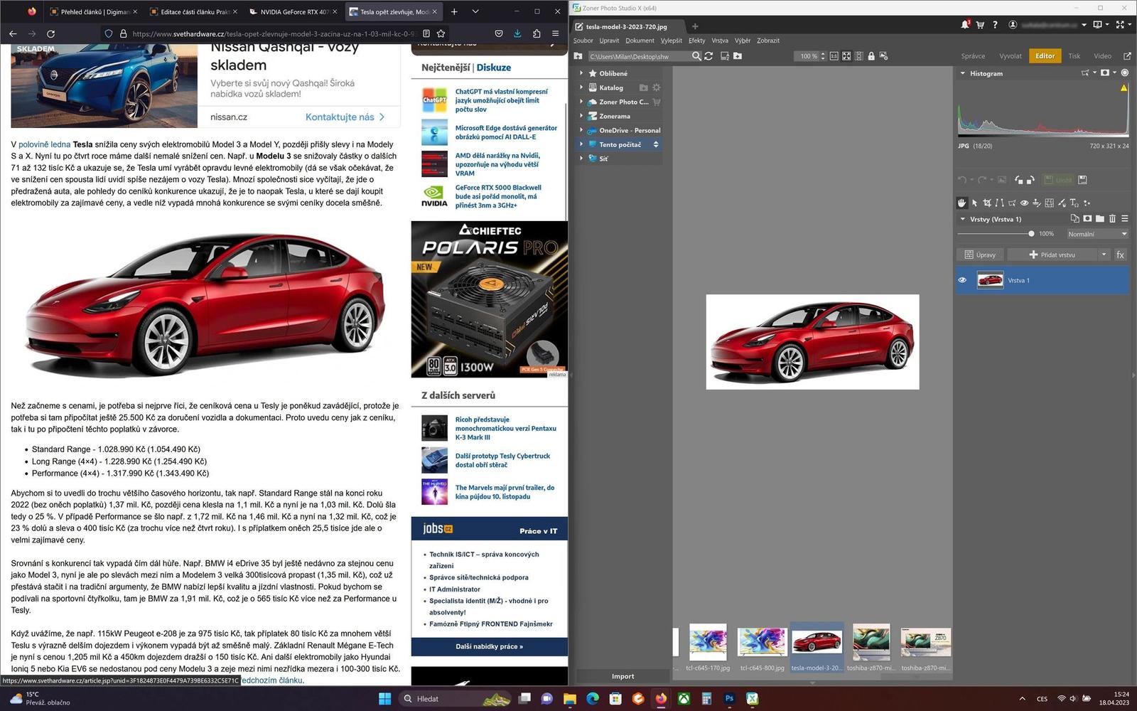Hide Vrstva 1 using the eye icon
1137x711 pixels.
click(962, 280)
